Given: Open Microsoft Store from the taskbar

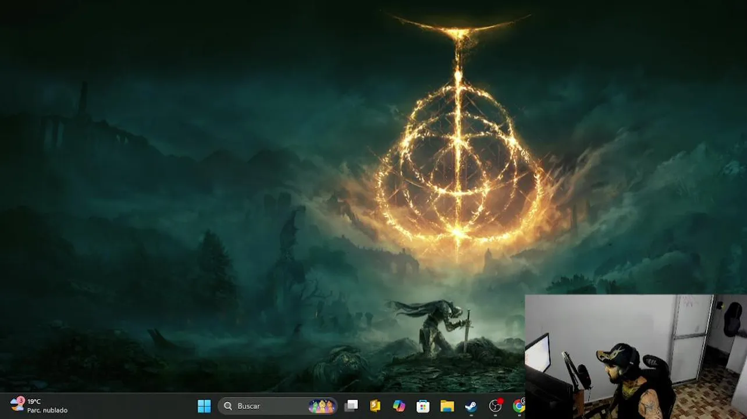Looking at the screenshot, I should [x=423, y=406].
